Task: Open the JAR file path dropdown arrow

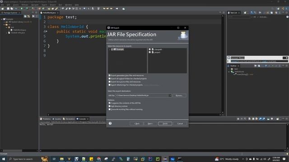Action: pos(170,95)
